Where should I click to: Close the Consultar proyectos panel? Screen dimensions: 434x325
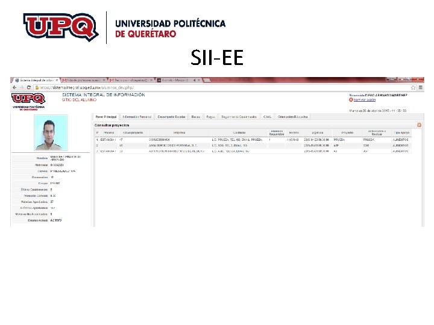[419, 125]
